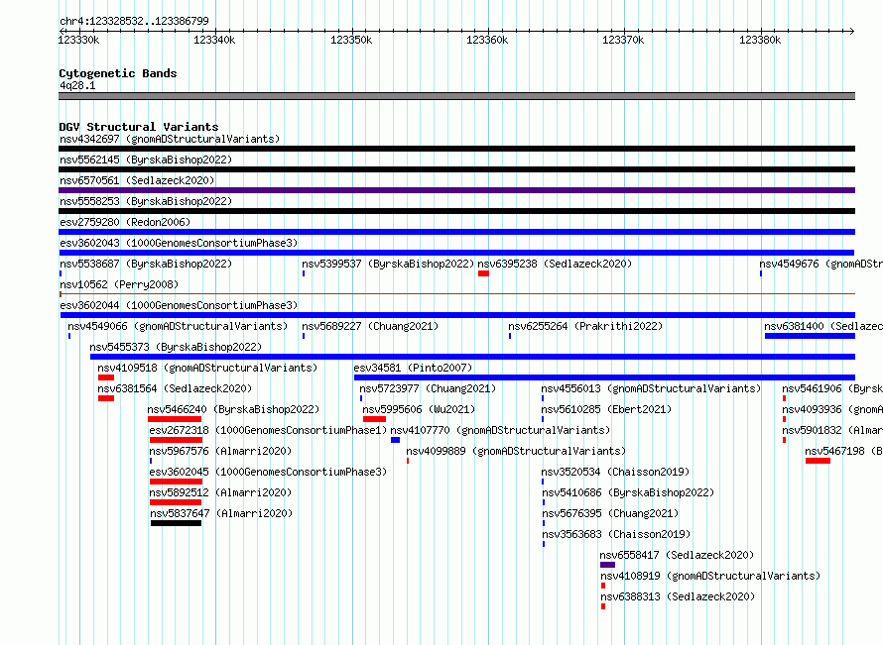Open the nsv5901832 variant label
This screenshot has width=883, height=645.
pos(832,430)
